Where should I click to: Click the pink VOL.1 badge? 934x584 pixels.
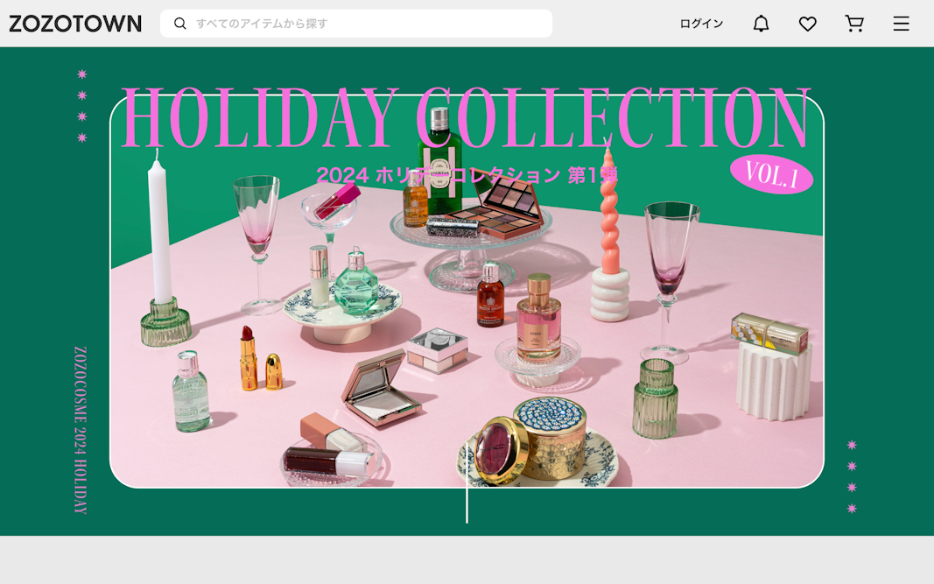point(771,174)
